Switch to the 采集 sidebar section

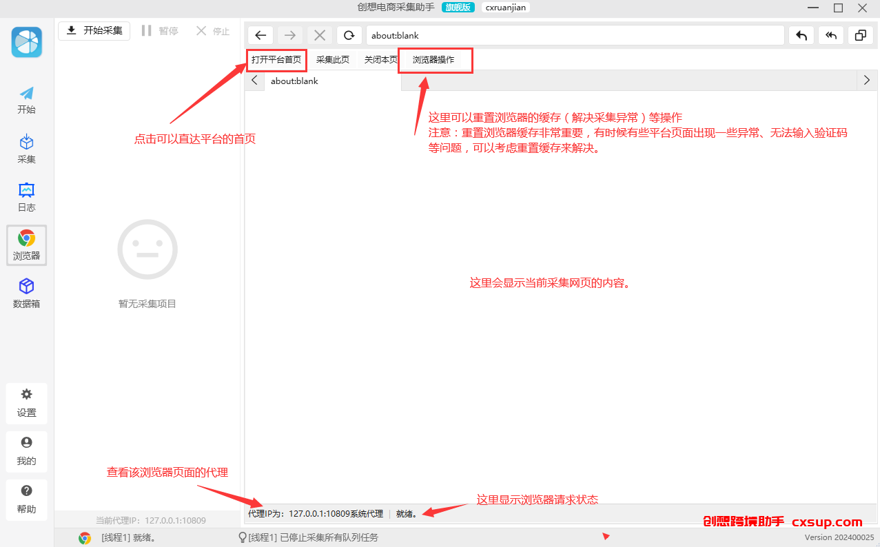click(x=26, y=149)
